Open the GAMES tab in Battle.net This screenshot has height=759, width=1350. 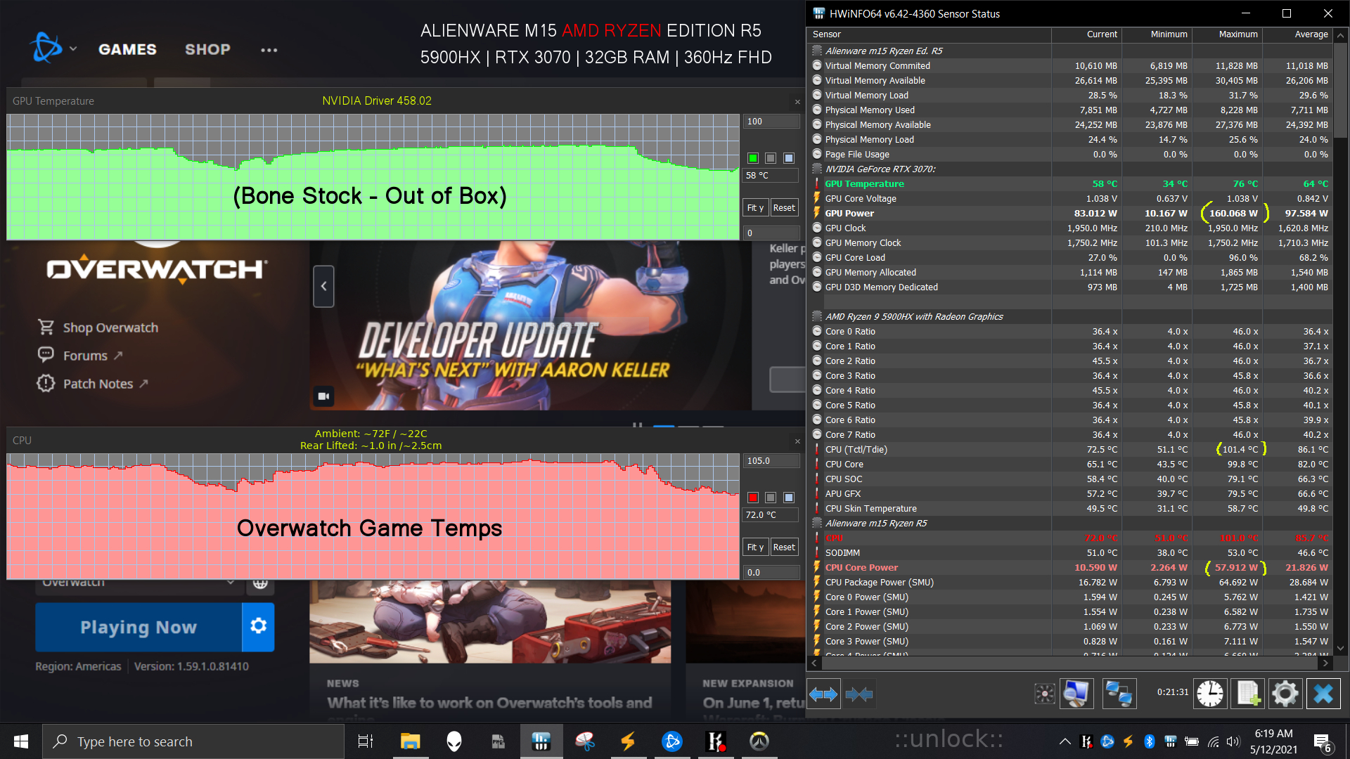coord(127,49)
